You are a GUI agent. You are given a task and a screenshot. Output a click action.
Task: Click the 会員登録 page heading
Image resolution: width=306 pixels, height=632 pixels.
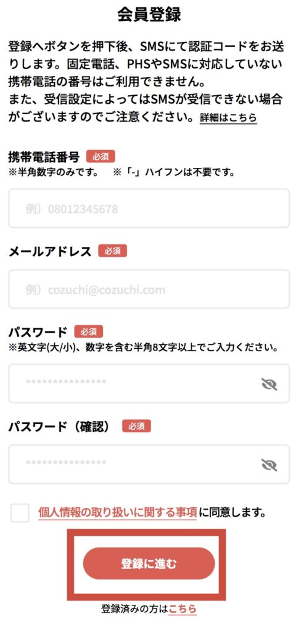click(x=149, y=15)
